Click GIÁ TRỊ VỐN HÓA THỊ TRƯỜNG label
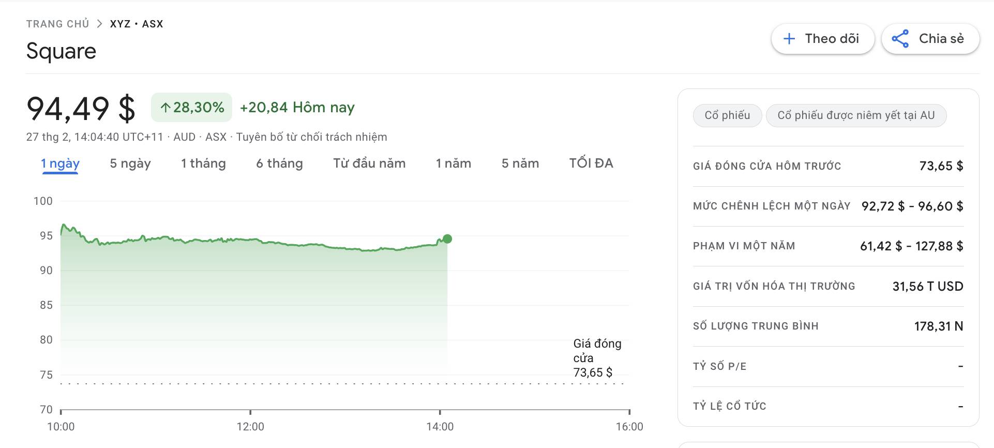This screenshot has width=994, height=448. coord(774,286)
